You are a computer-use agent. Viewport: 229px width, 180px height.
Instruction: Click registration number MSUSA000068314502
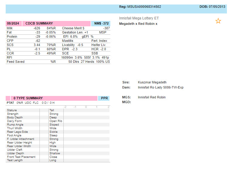point(144,7)
